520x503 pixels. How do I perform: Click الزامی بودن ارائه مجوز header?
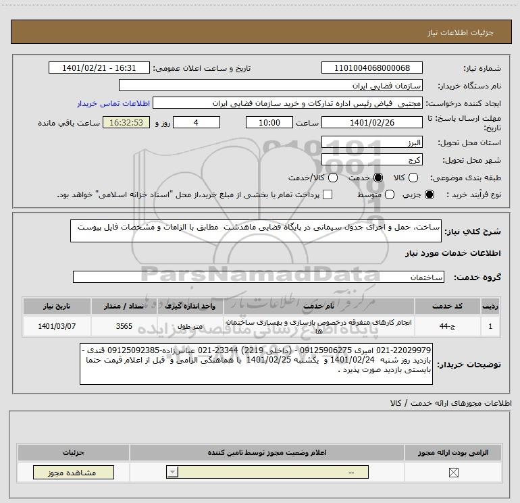point(453,452)
